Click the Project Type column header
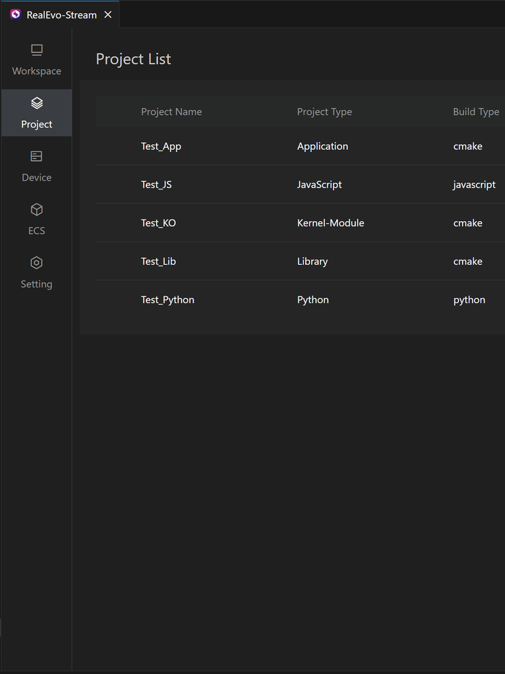This screenshot has height=674, width=505. point(324,112)
